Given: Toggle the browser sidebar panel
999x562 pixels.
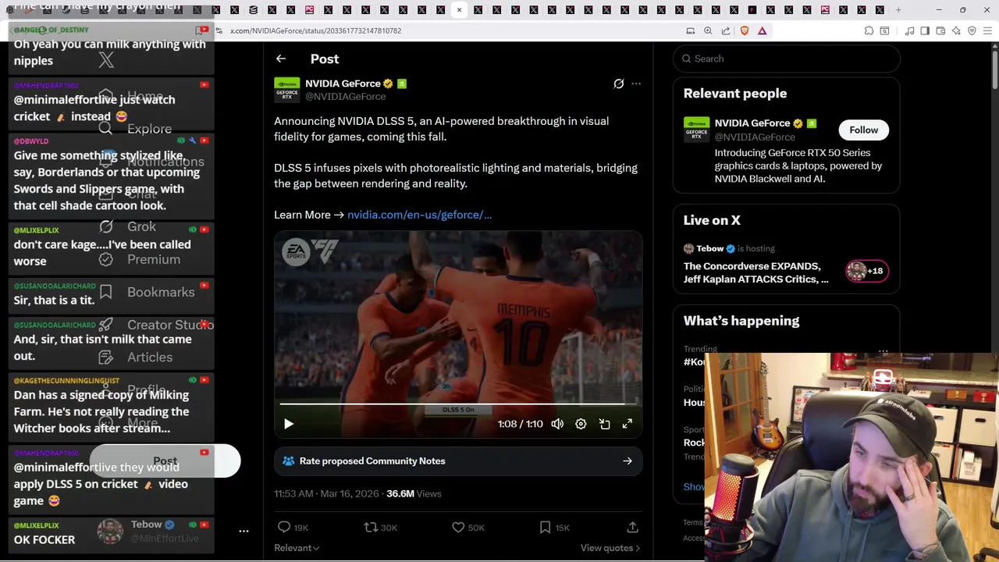Looking at the screenshot, I should 925,31.
